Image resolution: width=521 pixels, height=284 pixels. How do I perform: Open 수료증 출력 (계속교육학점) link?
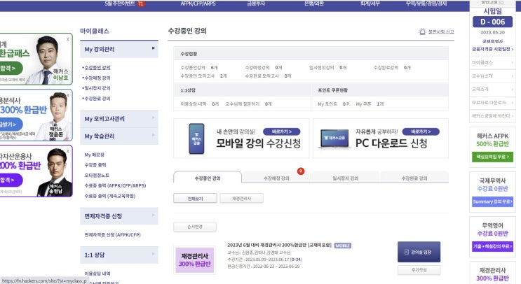click(x=110, y=196)
